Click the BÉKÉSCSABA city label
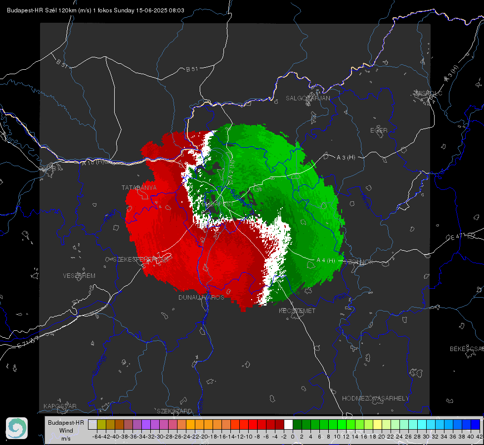This screenshot has height=445, width=484. point(467,349)
